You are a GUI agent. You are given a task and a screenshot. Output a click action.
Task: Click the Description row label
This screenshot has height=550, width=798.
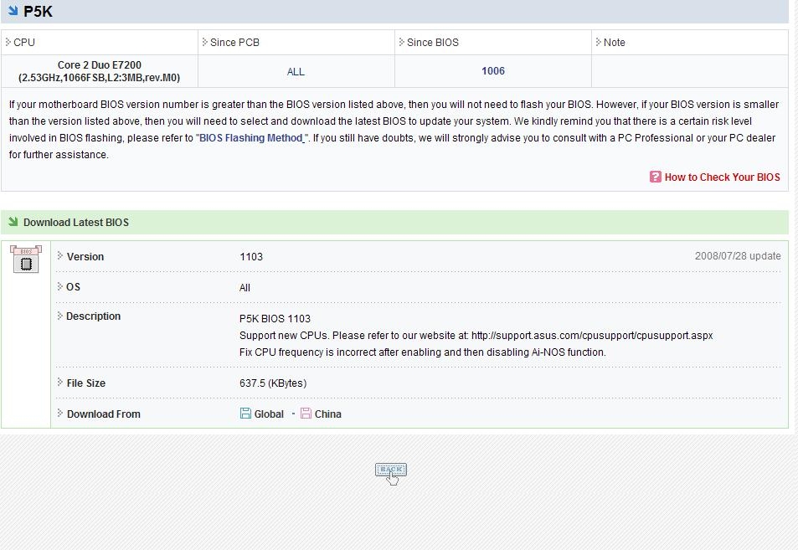click(x=93, y=316)
